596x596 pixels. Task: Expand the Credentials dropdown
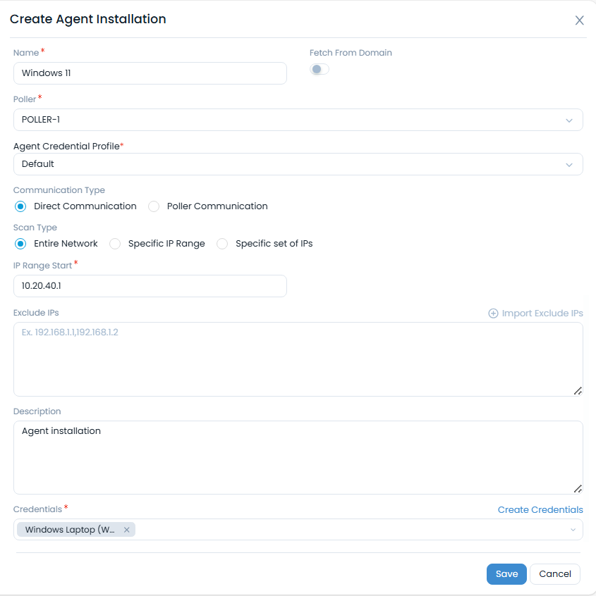574,529
